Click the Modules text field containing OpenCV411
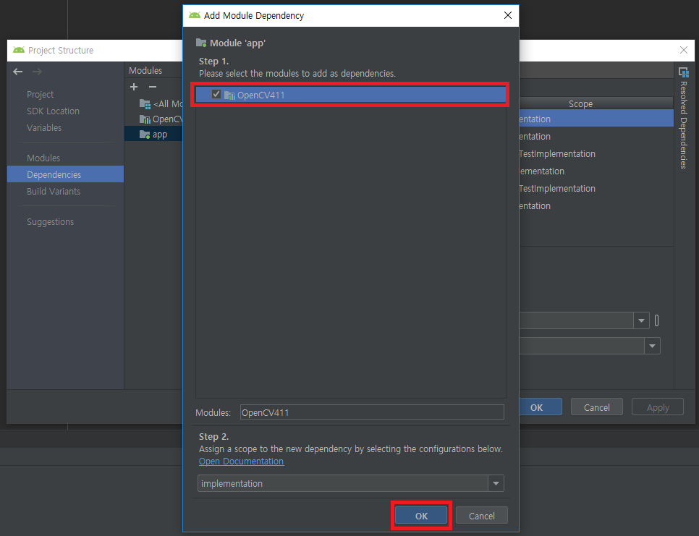This screenshot has width=699, height=536. (372, 412)
